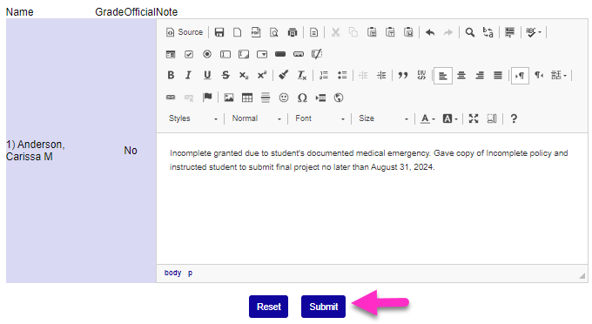Viewport: 592px width, 324px height.
Task: Insert a Selection Field
Action: click(x=262, y=54)
